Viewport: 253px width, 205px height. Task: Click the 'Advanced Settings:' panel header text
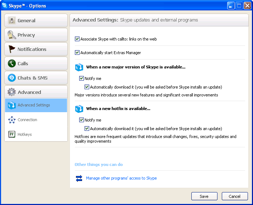pos(95,20)
